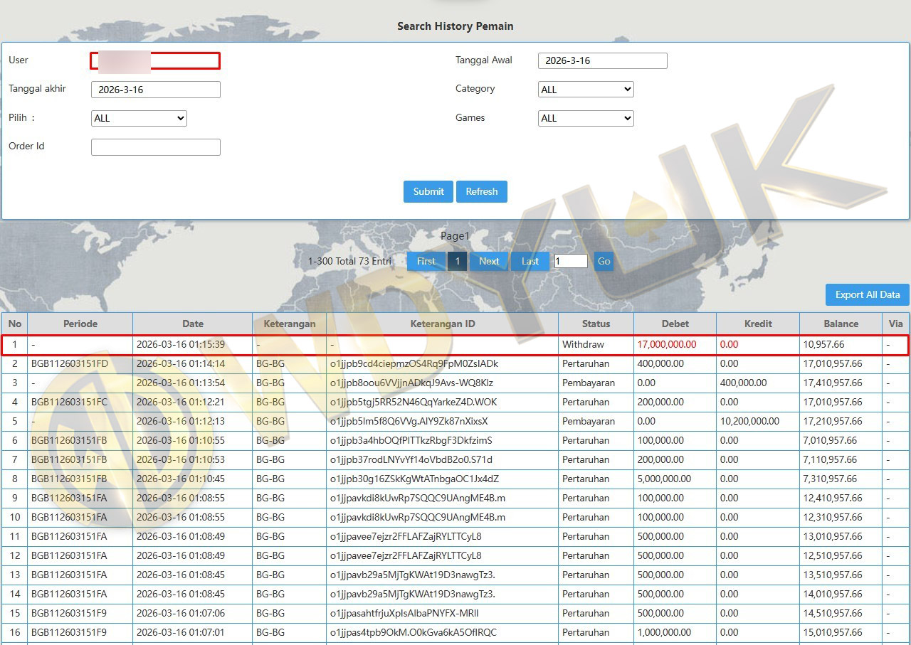Select the Withdraw status cell in row 1
This screenshot has height=645, width=911.
pyautogui.click(x=583, y=344)
